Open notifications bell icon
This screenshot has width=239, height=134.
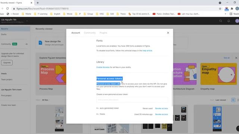click(229, 21)
